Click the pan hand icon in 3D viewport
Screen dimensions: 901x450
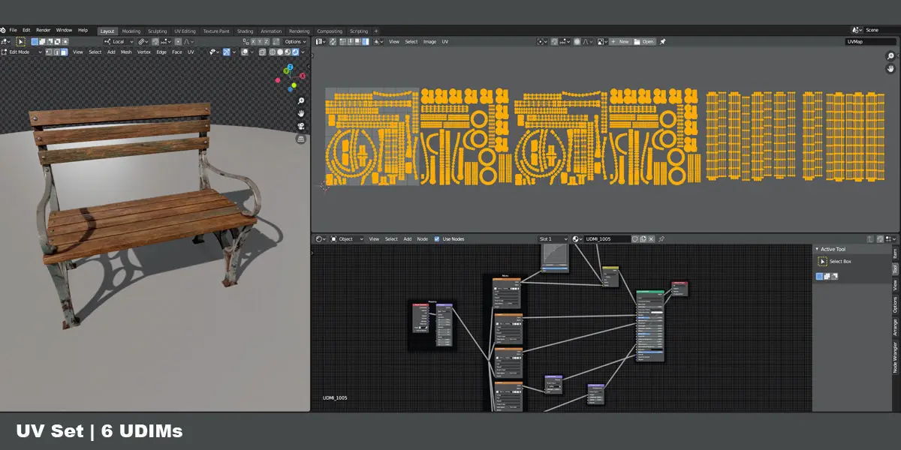click(300, 113)
